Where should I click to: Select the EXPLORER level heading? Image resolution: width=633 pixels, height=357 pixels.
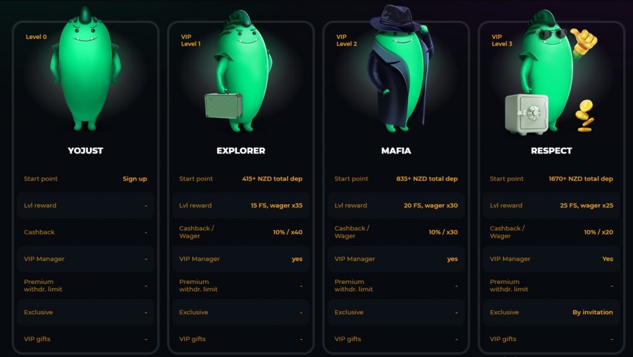pos(240,150)
